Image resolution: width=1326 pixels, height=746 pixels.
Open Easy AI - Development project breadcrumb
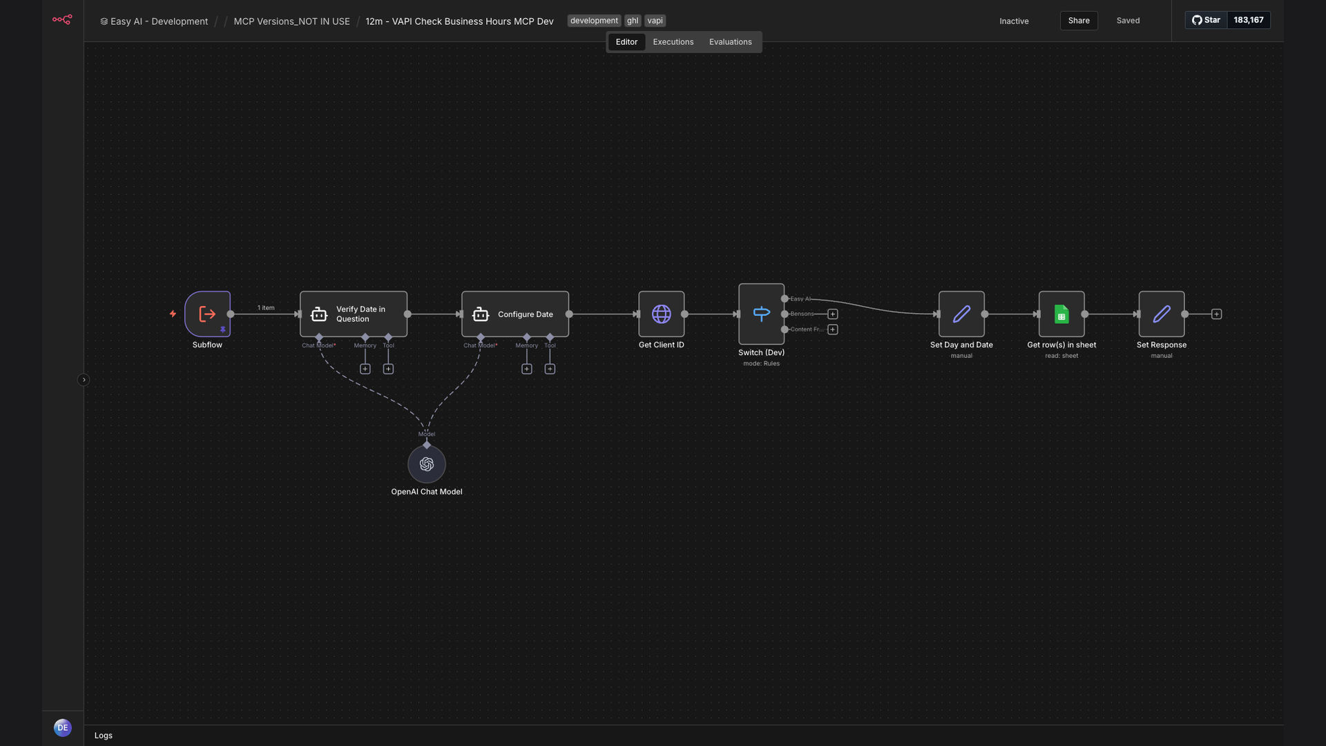pos(154,21)
